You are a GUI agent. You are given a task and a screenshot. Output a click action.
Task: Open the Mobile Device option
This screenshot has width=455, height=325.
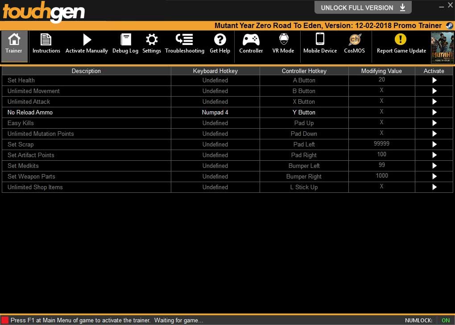pyautogui.click(x=320, y=40)
